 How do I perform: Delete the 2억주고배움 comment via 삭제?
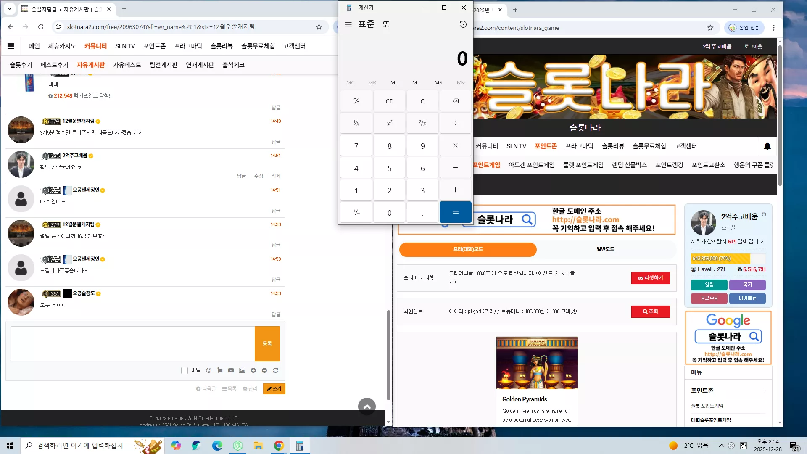[276, 176]
